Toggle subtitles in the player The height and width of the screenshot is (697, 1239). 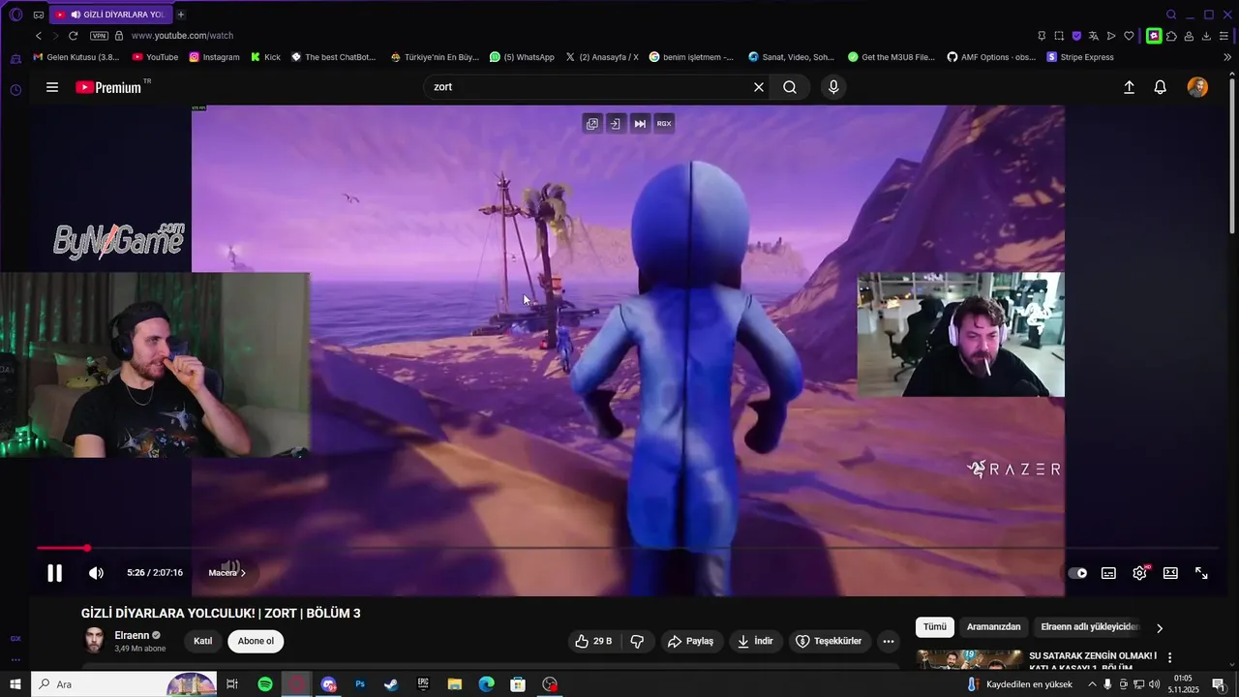pos(1108,573)
